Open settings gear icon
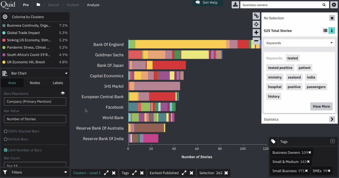 click(334, 5)
